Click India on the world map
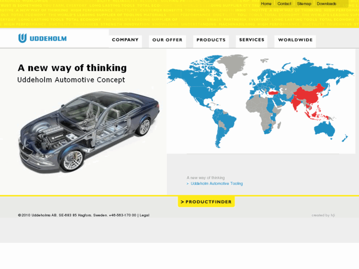The width and height of the screenshot is (359, 269). coord(296,103)
